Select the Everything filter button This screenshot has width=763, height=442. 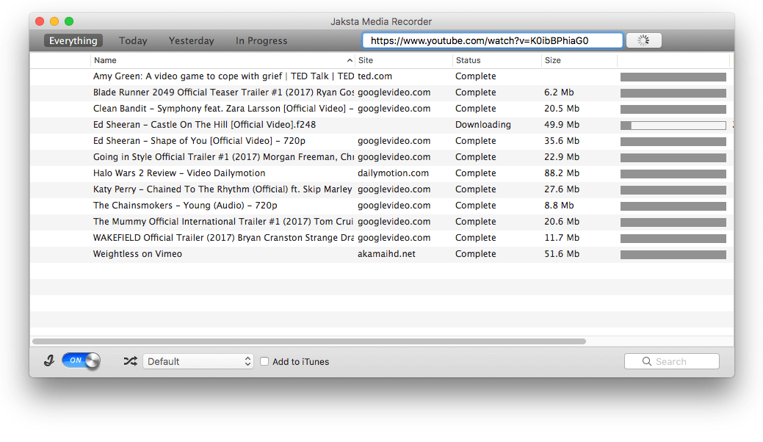click(73, 41)
